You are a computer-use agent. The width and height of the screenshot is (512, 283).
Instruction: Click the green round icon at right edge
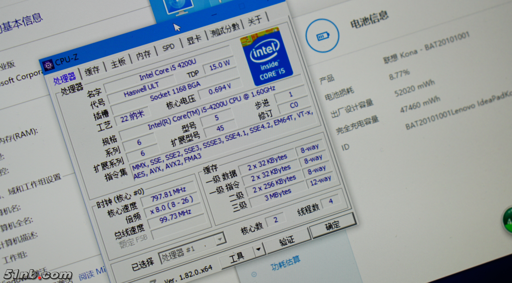(x=507, y=219)
